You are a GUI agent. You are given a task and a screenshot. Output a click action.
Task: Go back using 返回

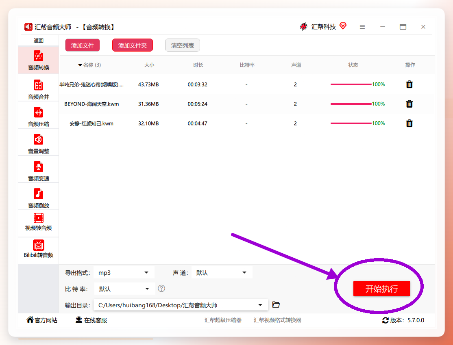click(x=38, y=41)
